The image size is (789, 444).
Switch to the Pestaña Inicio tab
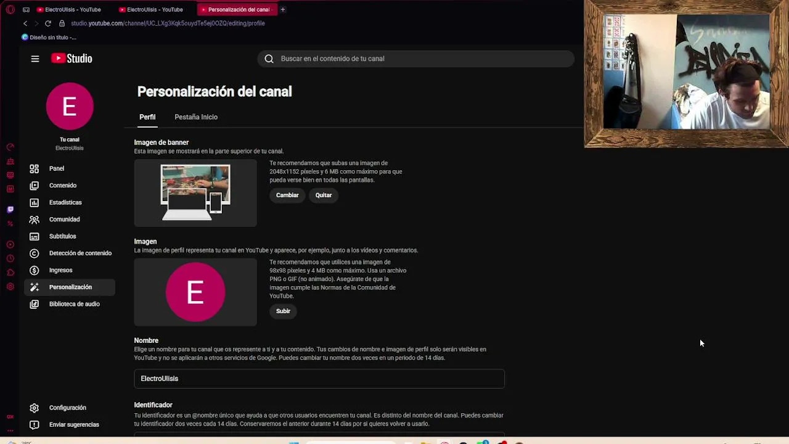(x=196, y=117)
